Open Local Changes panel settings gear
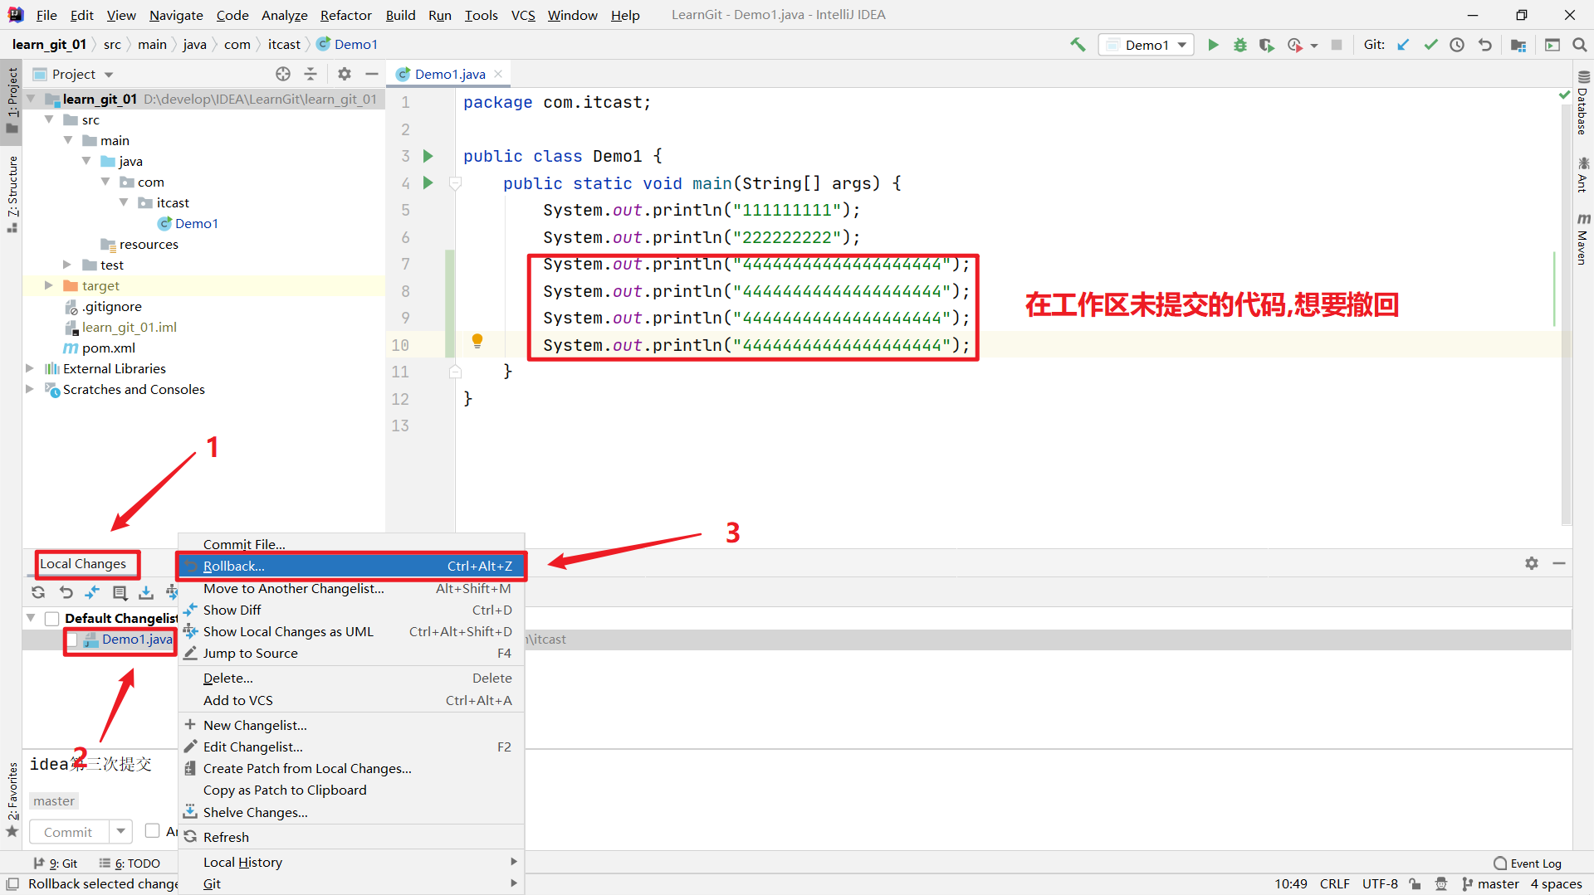The height and width of the screenshot is (895, 1594). coord(1532,563)
